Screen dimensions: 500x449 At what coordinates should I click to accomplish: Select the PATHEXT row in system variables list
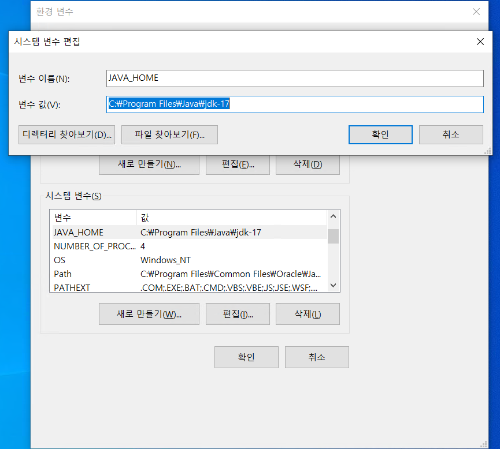[190, 287]
